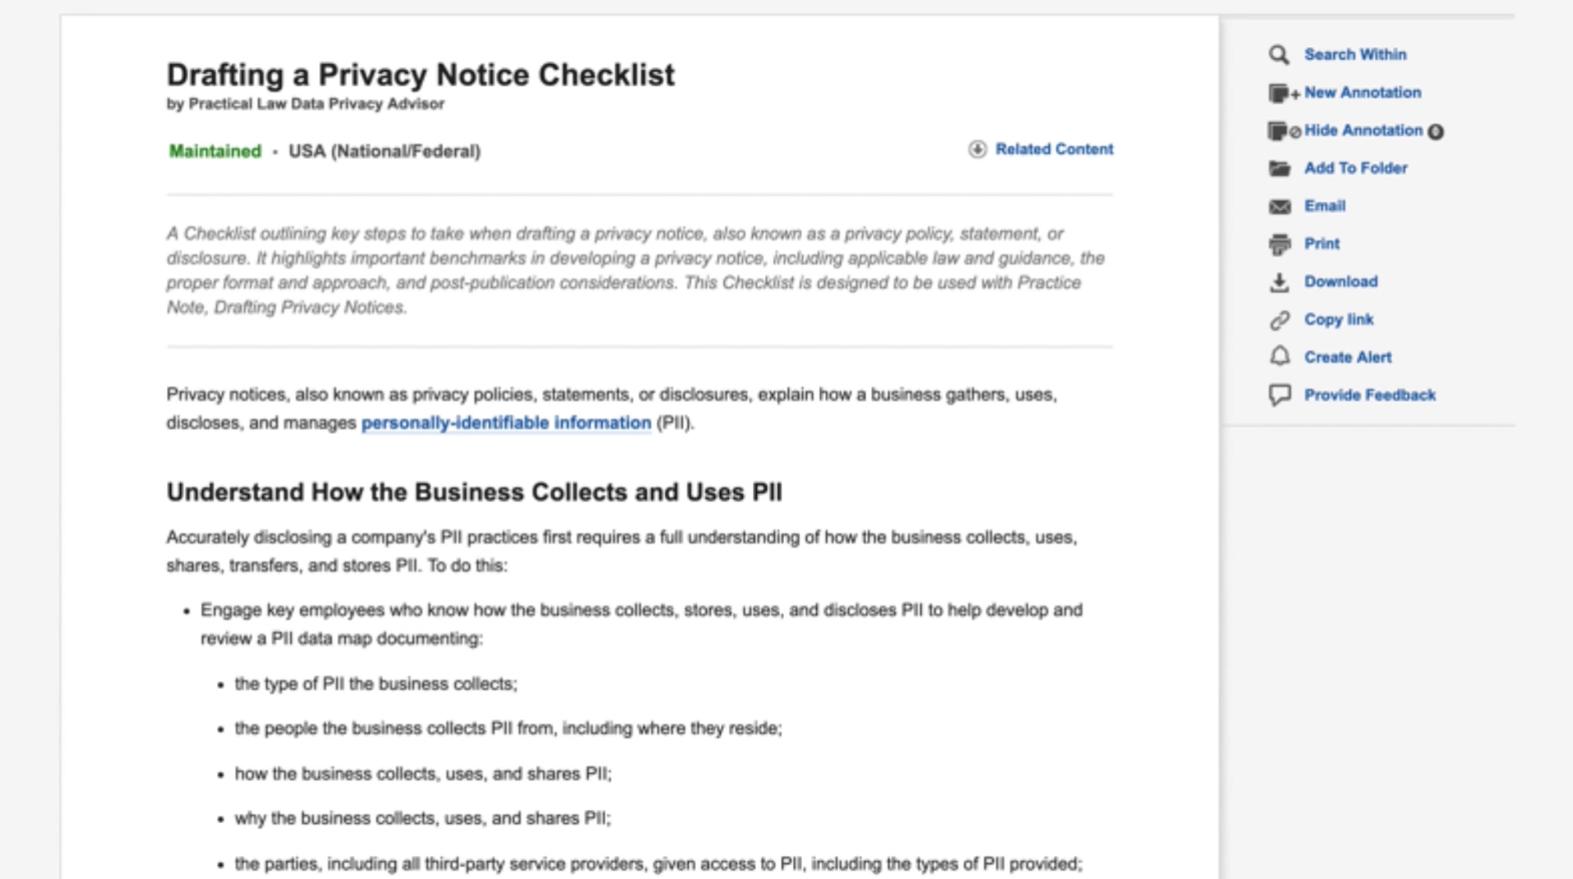Screen dimensions: 1573x879
Task: Open the personally-identifiable information link
Action: tap(505, 423)
